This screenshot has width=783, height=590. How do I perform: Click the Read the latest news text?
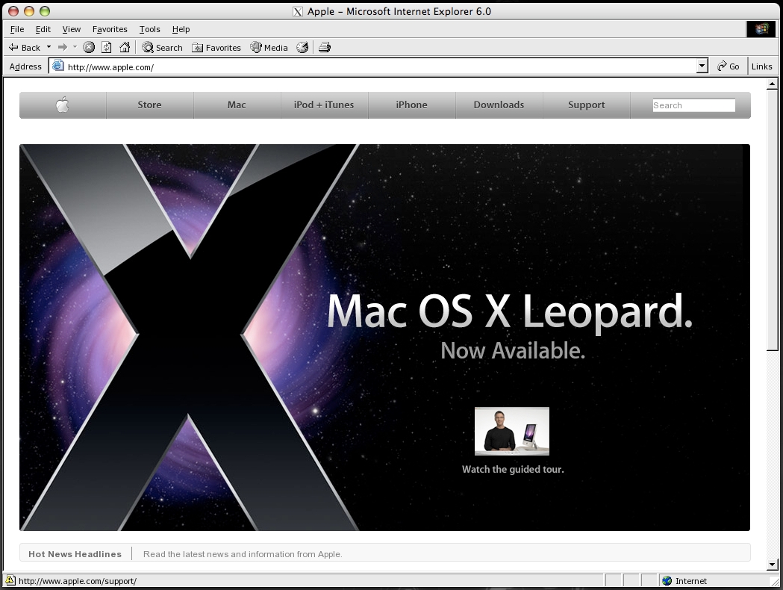(x=243, y=554)
